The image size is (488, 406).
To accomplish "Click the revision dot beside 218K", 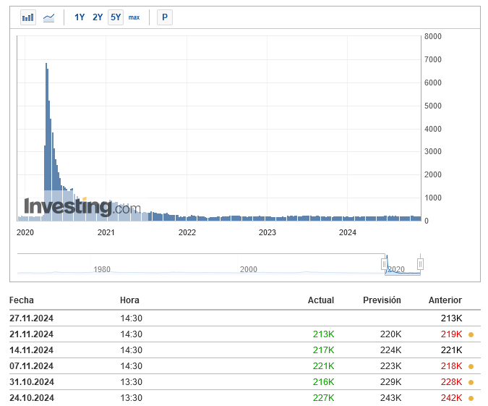I will [x=471, y=366].
